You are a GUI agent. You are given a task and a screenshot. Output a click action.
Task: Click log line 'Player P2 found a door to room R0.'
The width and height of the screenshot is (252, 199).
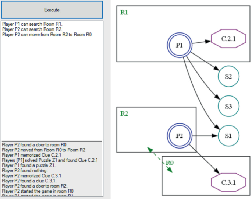tap(35, 145)
